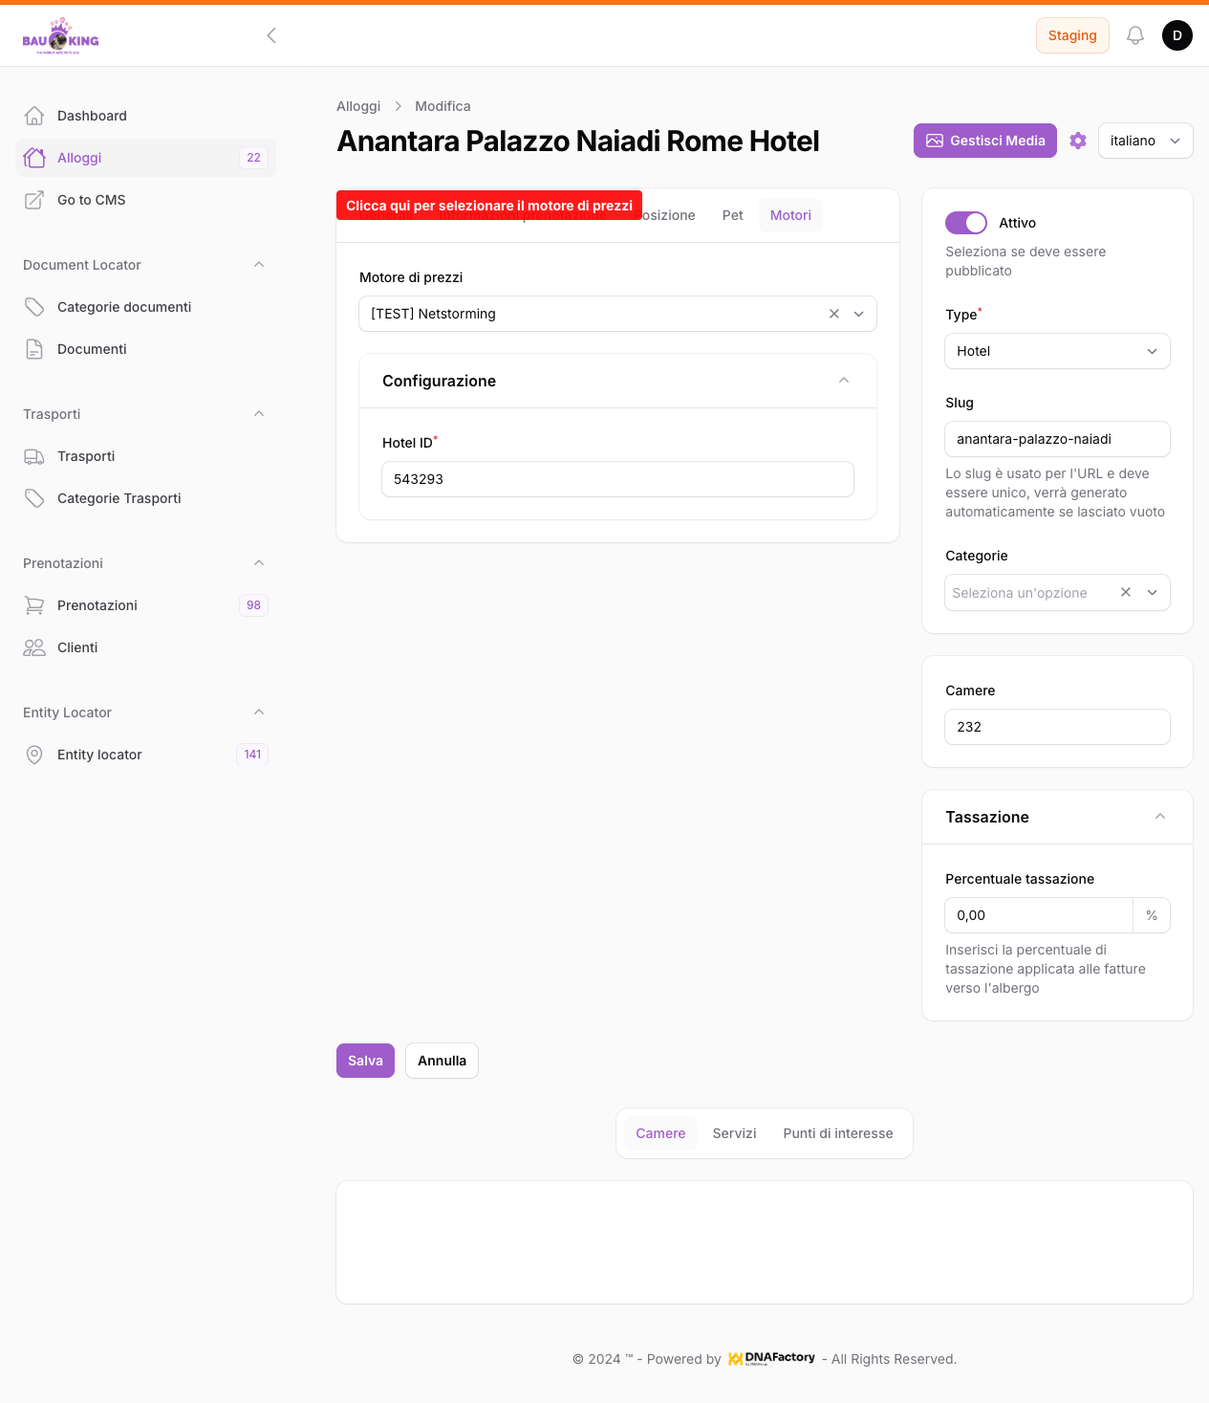1209x1403 pixels.
Task: Open the Punti di interesse tab
Action: click(838, 1133)
